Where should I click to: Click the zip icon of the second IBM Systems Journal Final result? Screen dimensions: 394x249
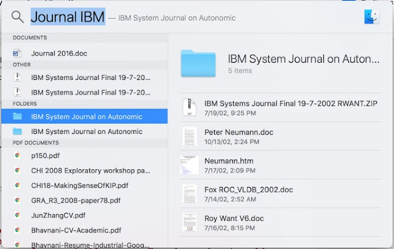point(17,92)
